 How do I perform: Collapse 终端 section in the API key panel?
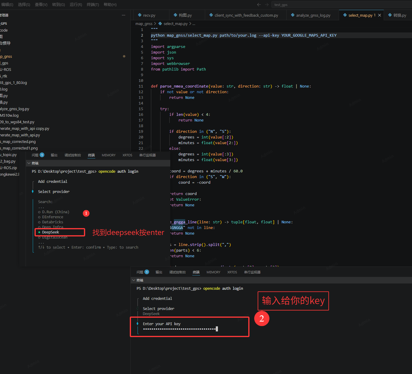134,280
